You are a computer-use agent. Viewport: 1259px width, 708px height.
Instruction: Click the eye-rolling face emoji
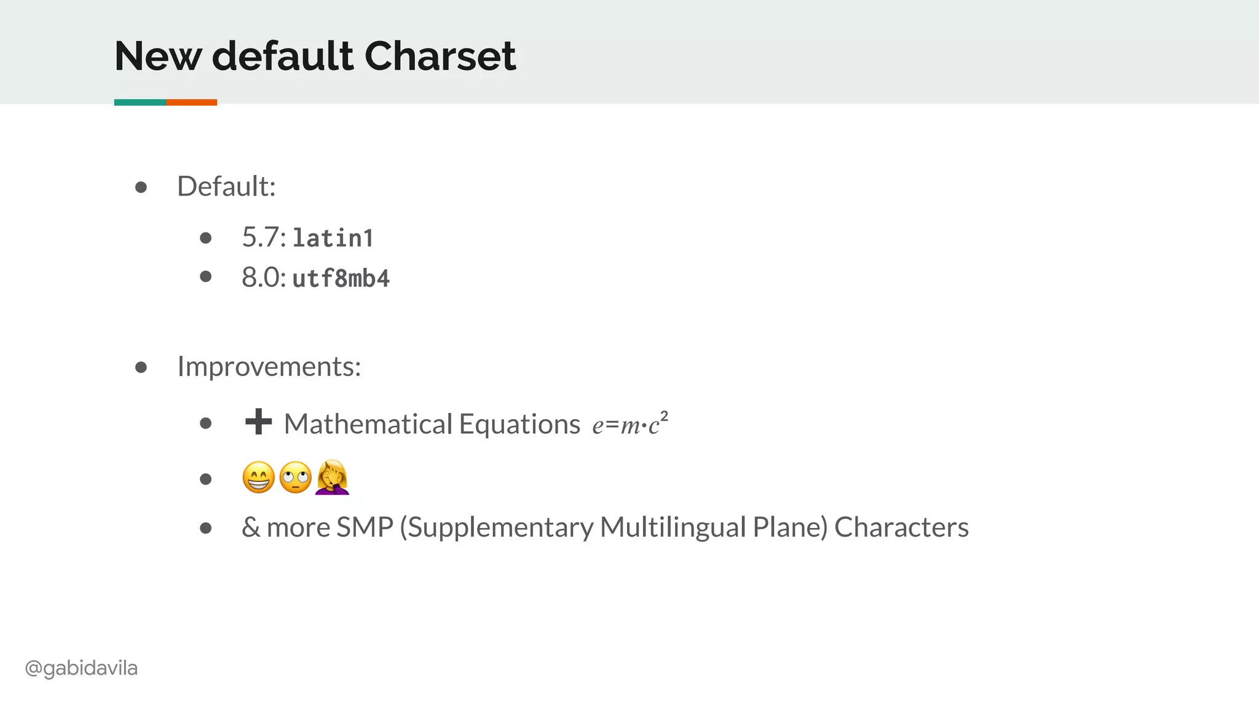tap(296, 478)
